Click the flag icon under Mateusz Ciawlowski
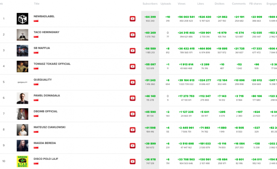The width and height of the screenshot is (277, 169). tap(36, 132)
